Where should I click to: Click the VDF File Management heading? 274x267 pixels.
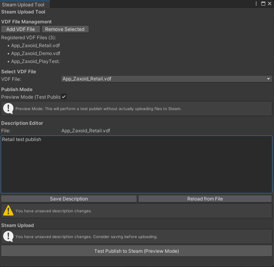coord(27,22)
